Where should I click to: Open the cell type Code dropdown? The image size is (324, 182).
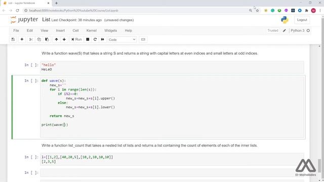(x=122, y=39)
